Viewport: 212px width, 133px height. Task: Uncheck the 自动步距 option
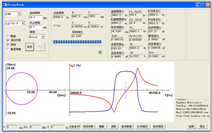[x=8, y=40]
